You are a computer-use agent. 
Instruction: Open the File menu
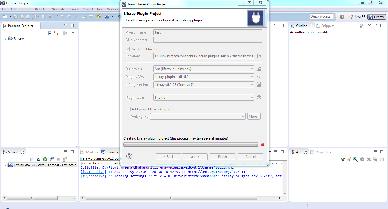(x=5, y=9)
